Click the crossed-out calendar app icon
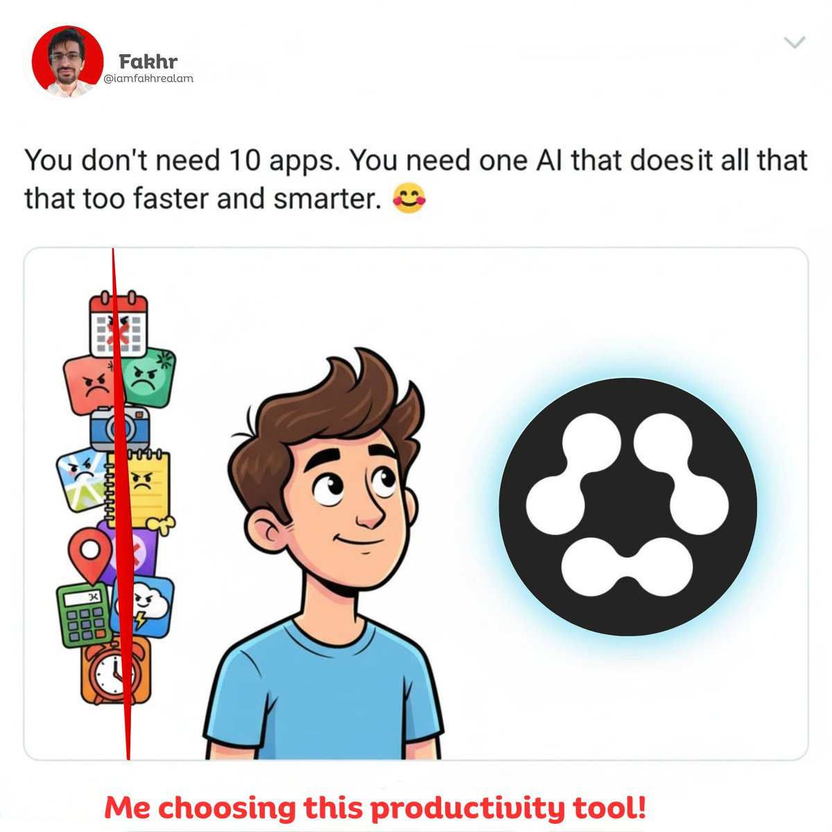The width and height of the screenshot is (832, 832). coord(119,324)
